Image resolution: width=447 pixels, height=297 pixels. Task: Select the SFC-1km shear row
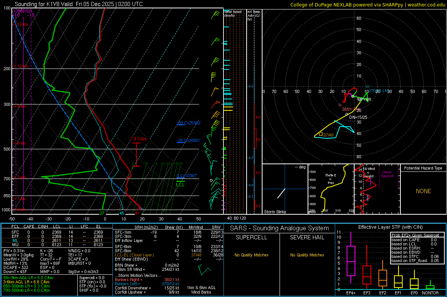(169, 232)
